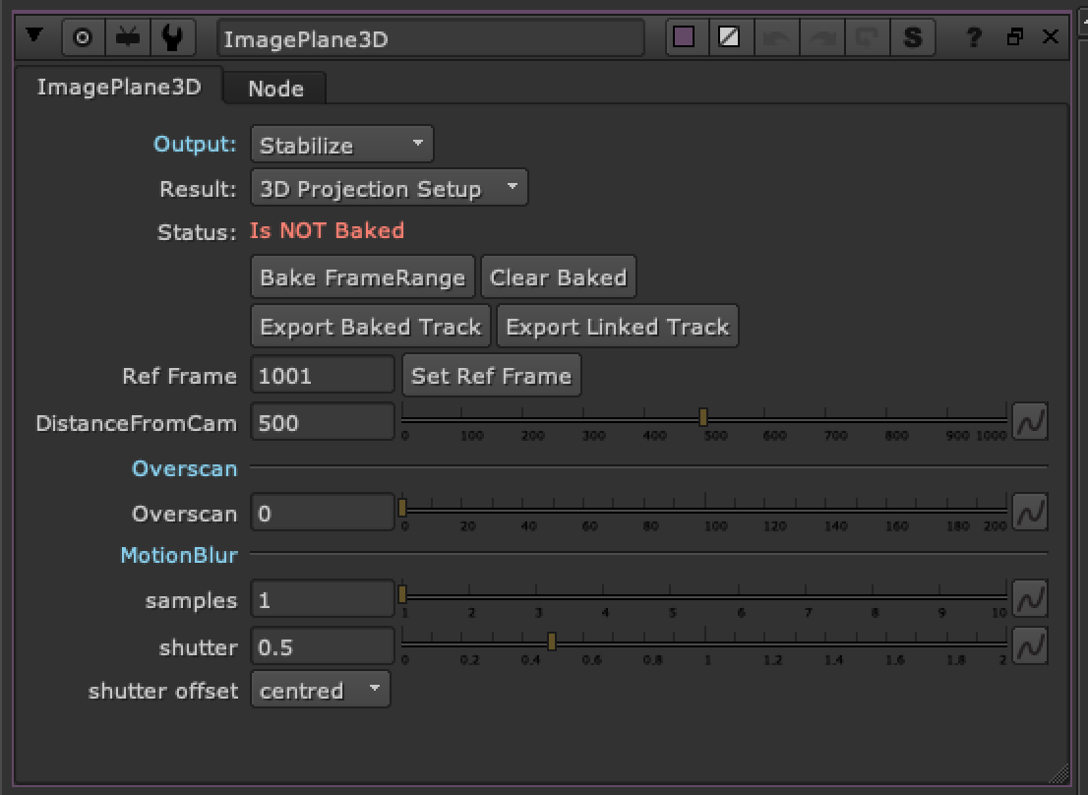Open the Result dropdown menu

coord(389,188)
